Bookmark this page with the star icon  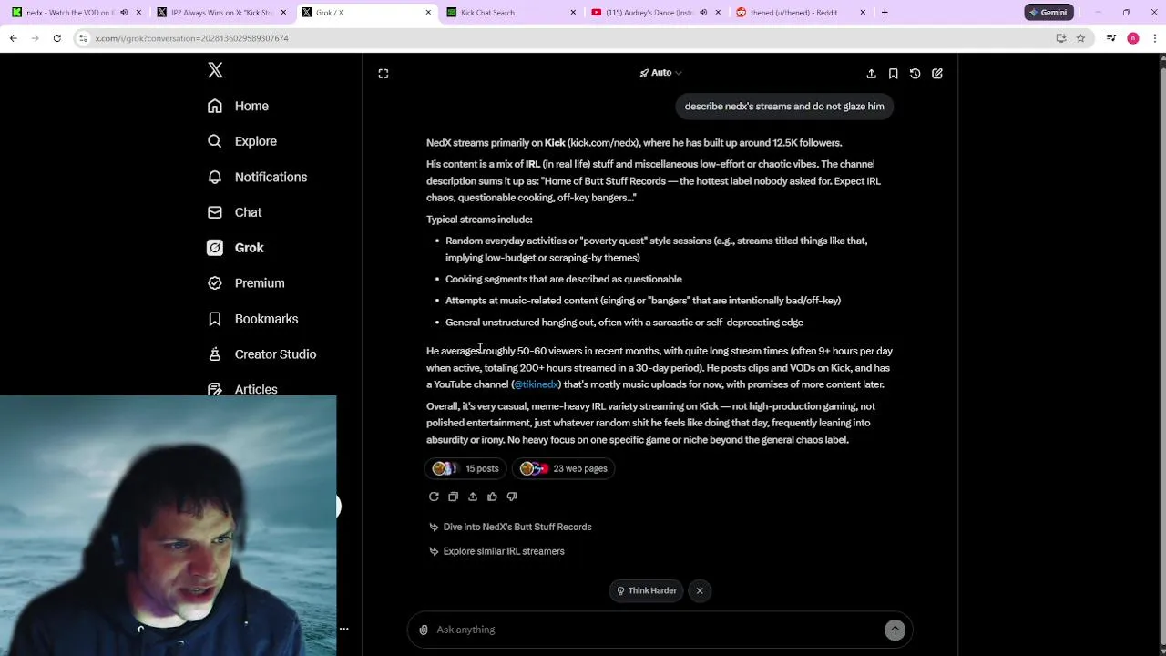[1080, 38]
